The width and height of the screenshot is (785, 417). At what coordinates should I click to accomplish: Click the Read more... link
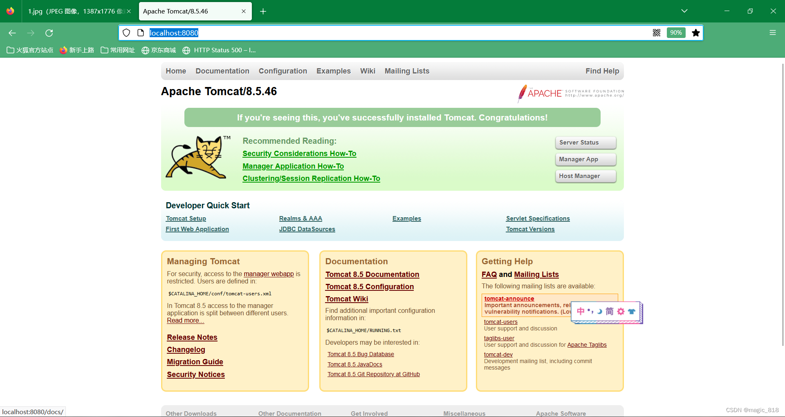tap(186, 321)
